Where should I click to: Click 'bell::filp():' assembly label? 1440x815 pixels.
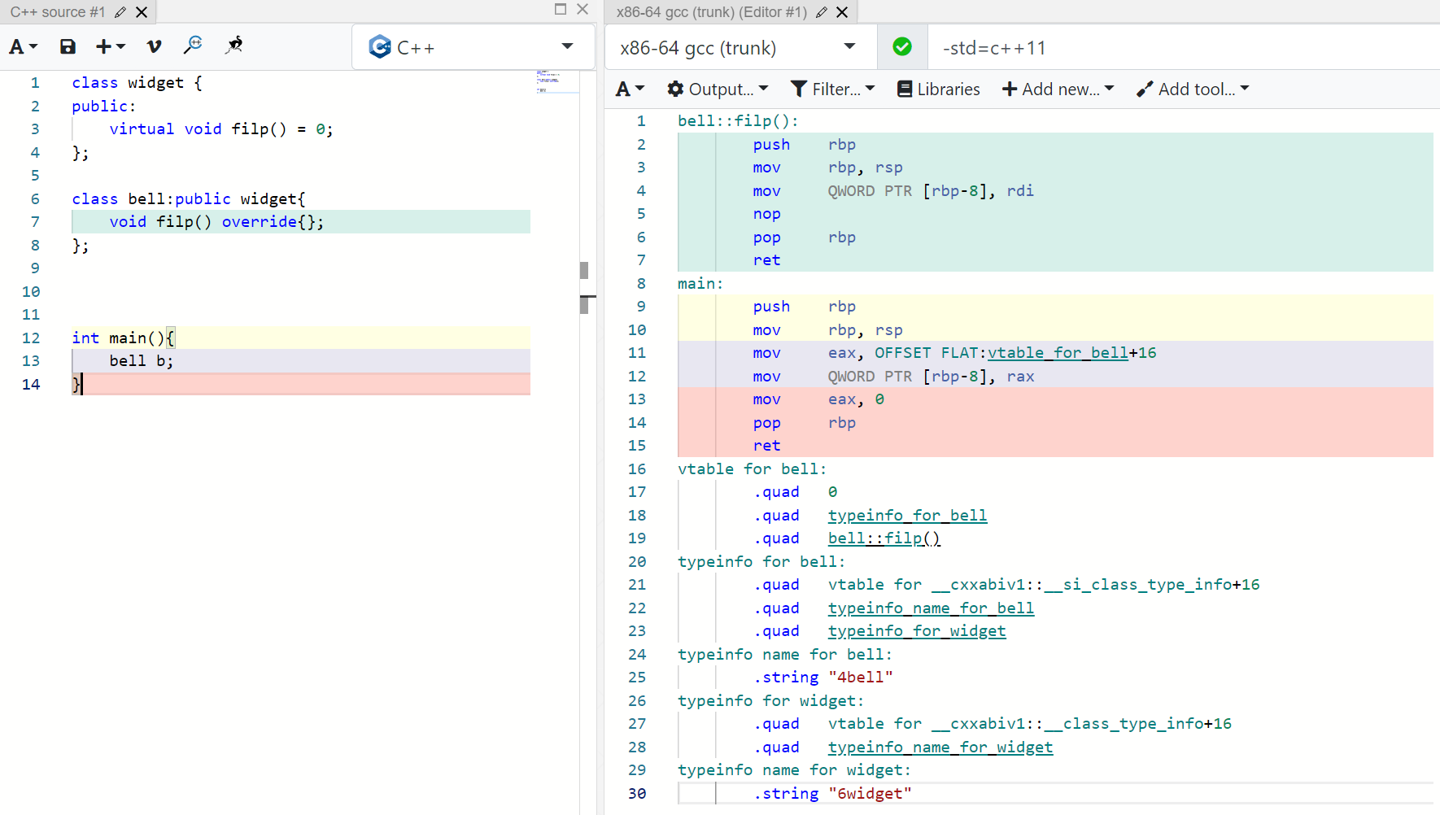click(x=739, y=121)
